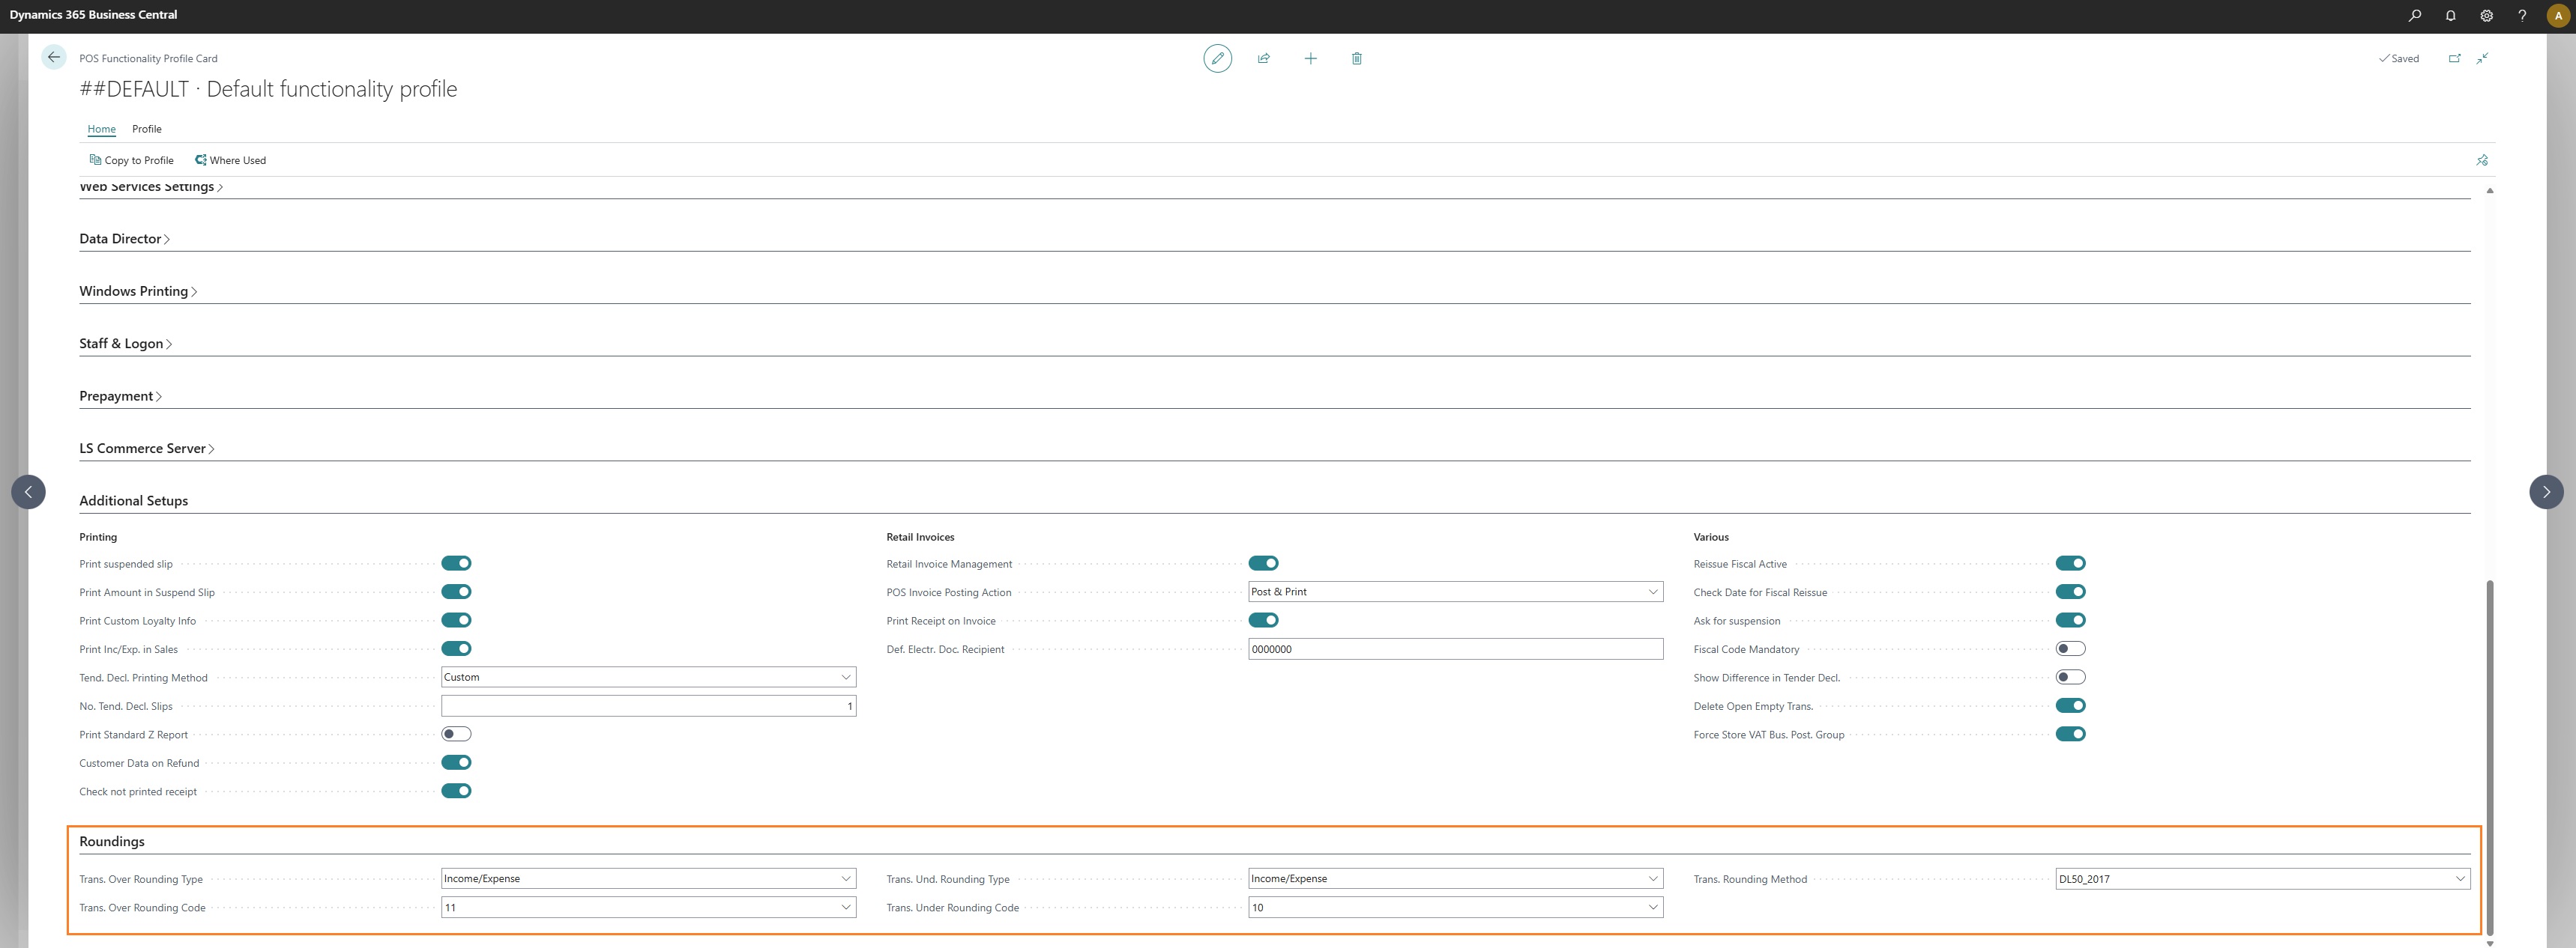Screen dimensions: 2576x948
Task: Disable Print suspended slip toggle
Action: pyautogui.click(x=456, y=563)
